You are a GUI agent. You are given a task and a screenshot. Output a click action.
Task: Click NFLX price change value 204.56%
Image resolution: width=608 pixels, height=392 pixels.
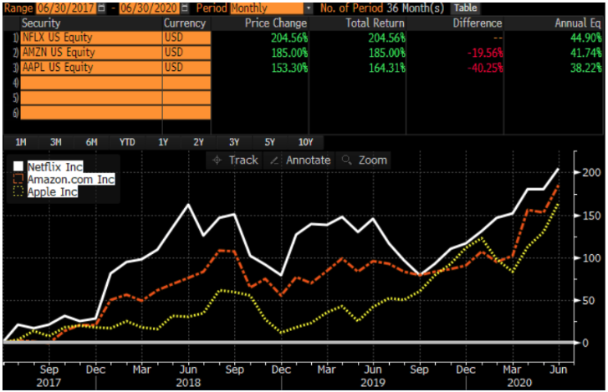(289, 38)
